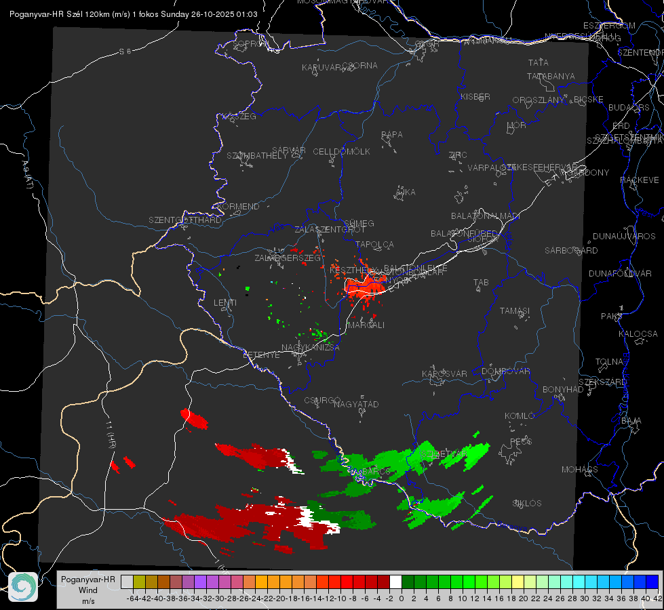
Task: Click the olive swatch between -64 and -42
Action: click(x=139, y=582)
